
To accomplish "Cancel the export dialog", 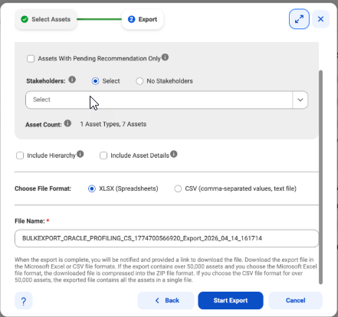I will [x=296, y=301].
